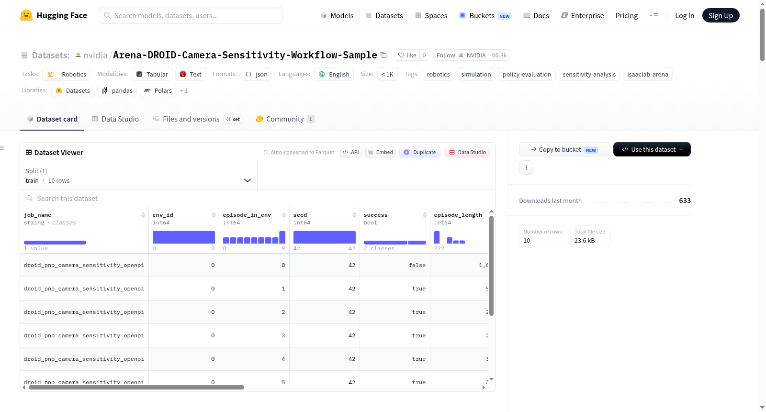Viewport: 766px width, 412px height.
Task: Click the Sign Up button
Action: 721,15
